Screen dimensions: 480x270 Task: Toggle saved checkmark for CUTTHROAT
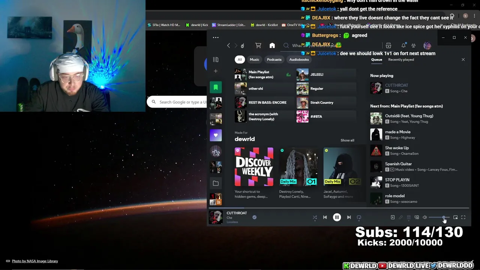[254, 217]
